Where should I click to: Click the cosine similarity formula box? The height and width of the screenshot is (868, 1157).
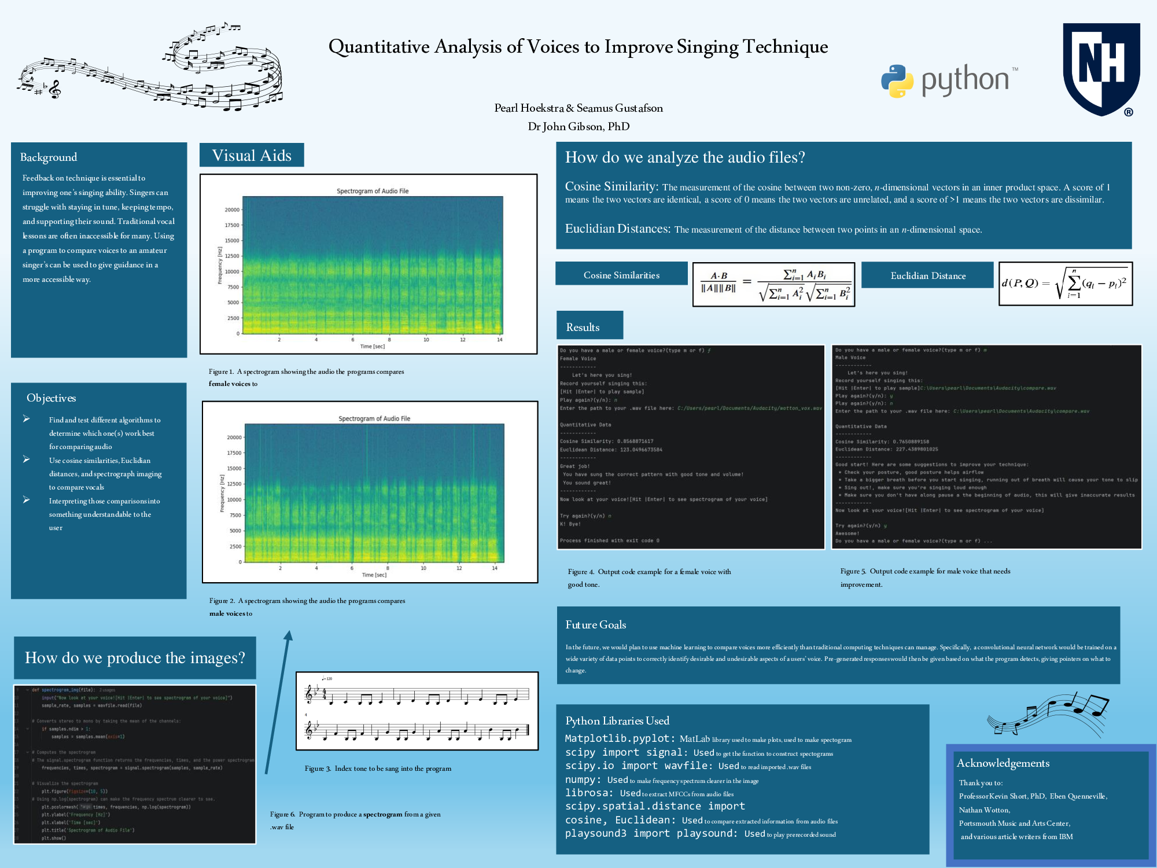point(773,284)
